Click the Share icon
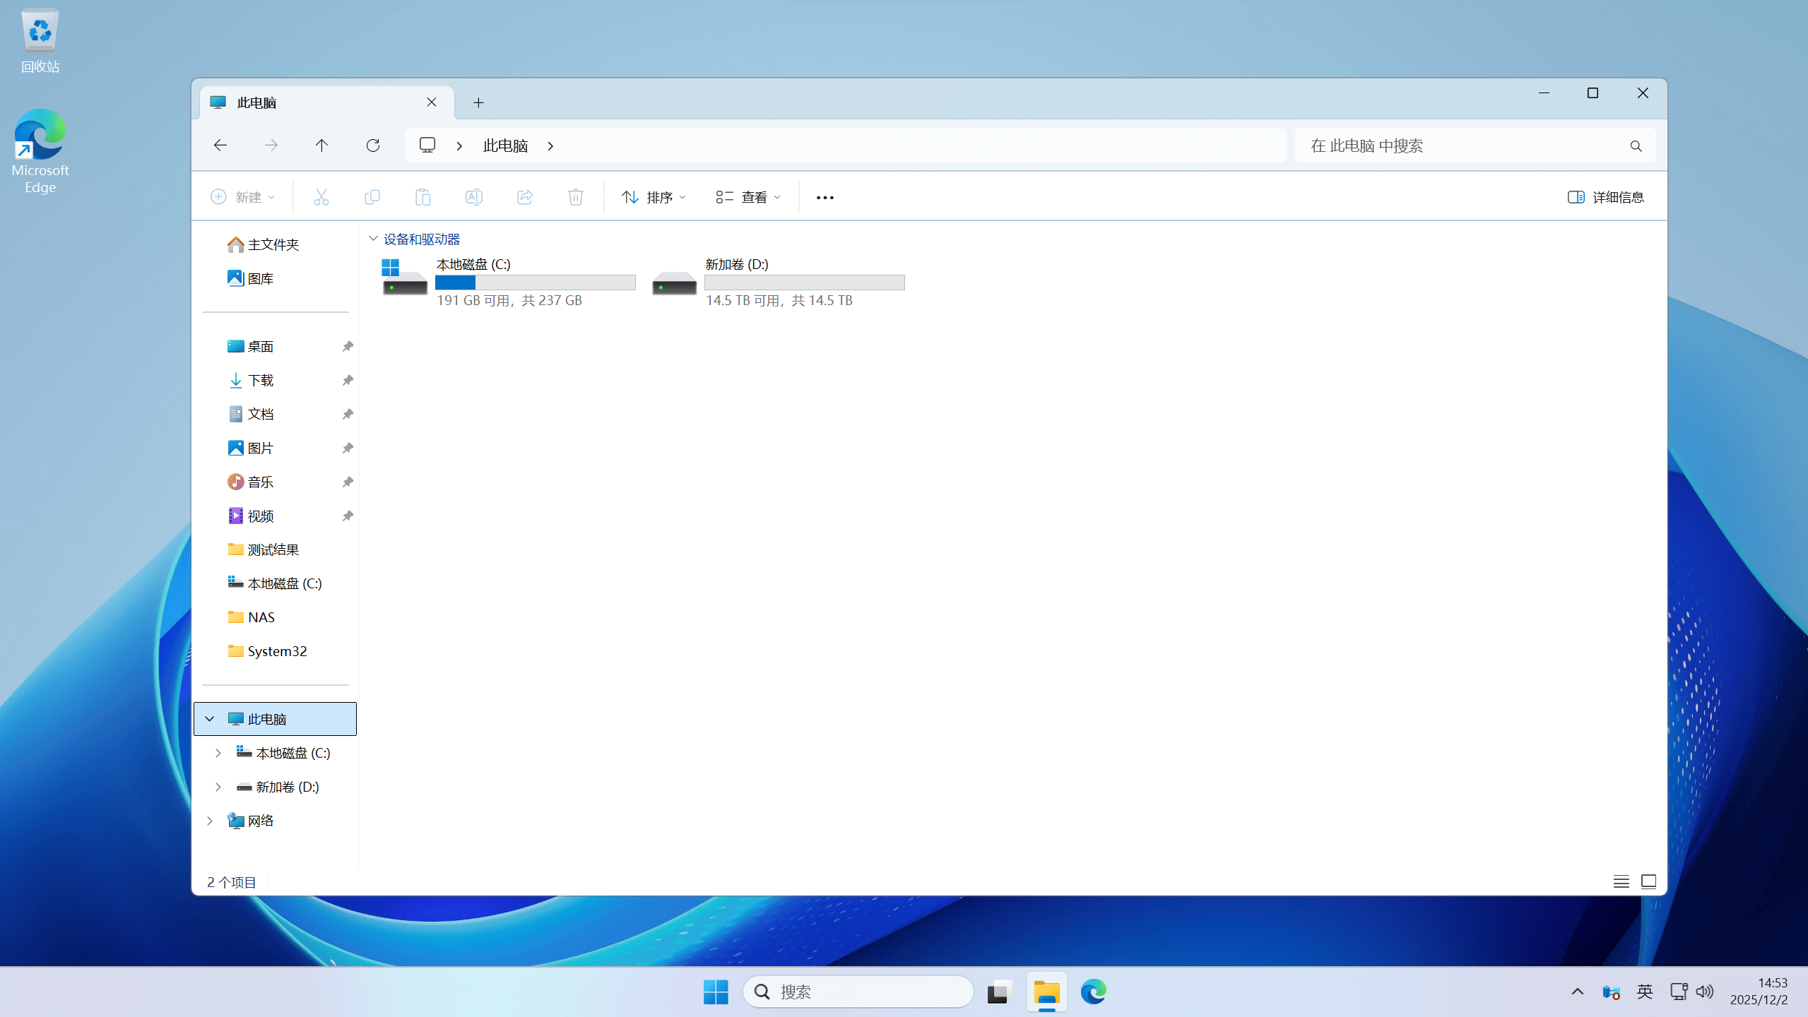 pos(524,197)
